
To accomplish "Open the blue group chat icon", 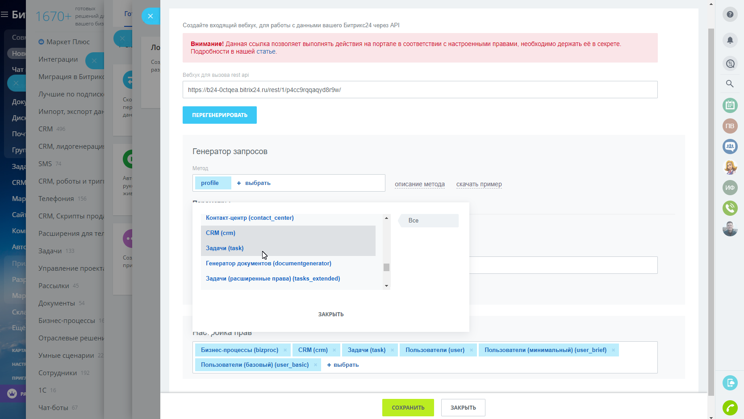I will pos(730,147).
